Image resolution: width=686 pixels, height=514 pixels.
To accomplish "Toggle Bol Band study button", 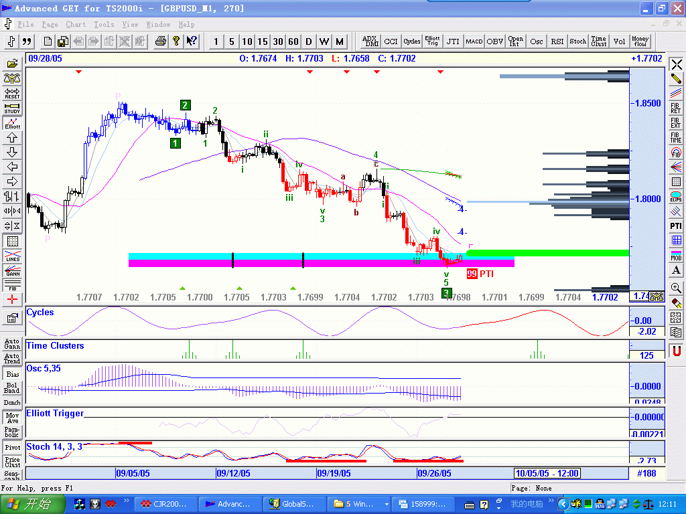I will coord(12,388).
